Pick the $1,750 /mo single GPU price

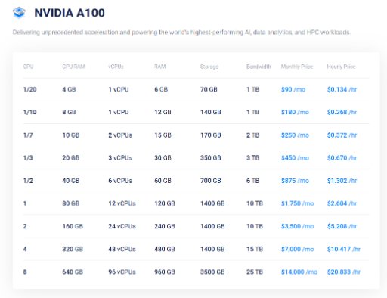(x=297, y=203)
